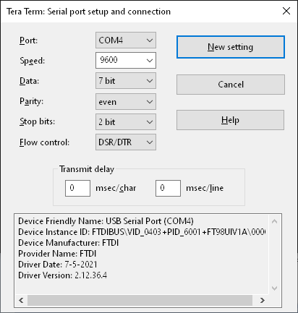Viewport: 298px width, 313px height.
Task: Focus the msec/line transmit delay field
Action: click(x=168, y=188)
